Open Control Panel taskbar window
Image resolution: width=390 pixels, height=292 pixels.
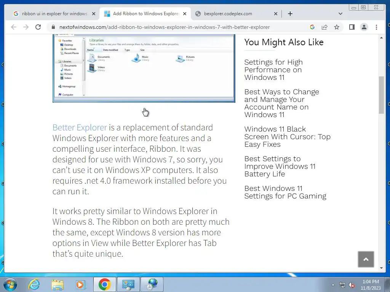(128, 284)
